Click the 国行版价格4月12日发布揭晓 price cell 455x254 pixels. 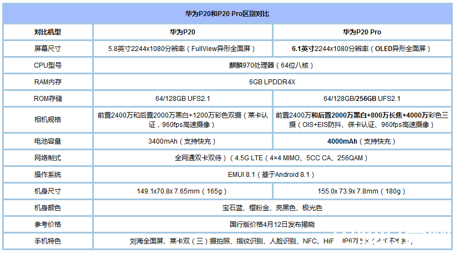pyautogui.click(x=272, y=224)
